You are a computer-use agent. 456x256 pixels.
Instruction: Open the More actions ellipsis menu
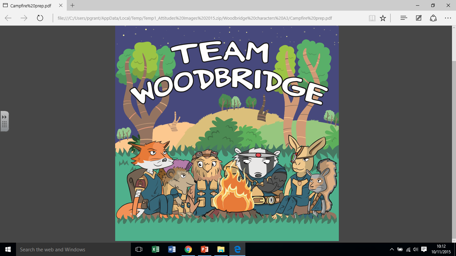[448, 18]
